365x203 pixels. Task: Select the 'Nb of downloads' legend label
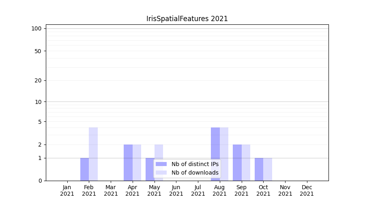coord(195,173)
